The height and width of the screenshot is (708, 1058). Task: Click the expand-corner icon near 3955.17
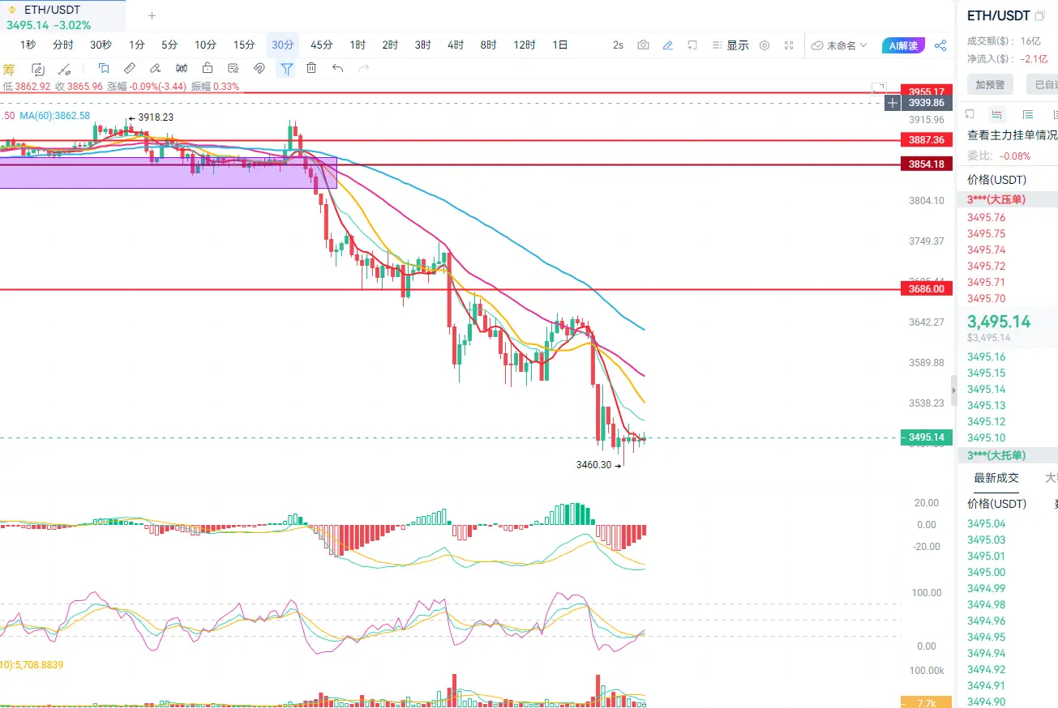(879, 87)
